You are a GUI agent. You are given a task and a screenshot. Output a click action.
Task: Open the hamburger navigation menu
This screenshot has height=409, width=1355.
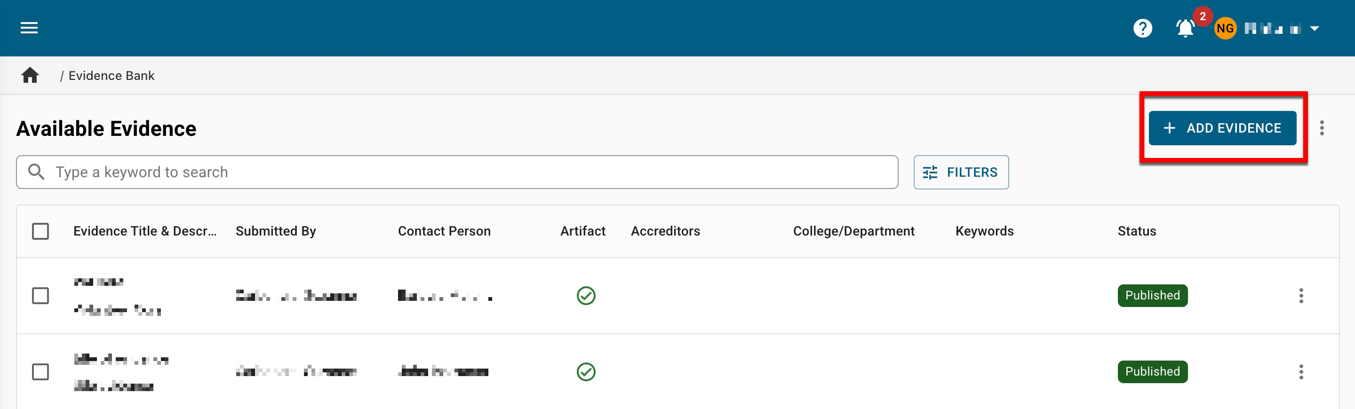[x=29, y=28]
